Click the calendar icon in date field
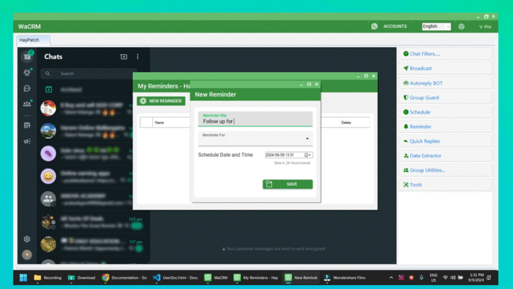 point(307,155)
